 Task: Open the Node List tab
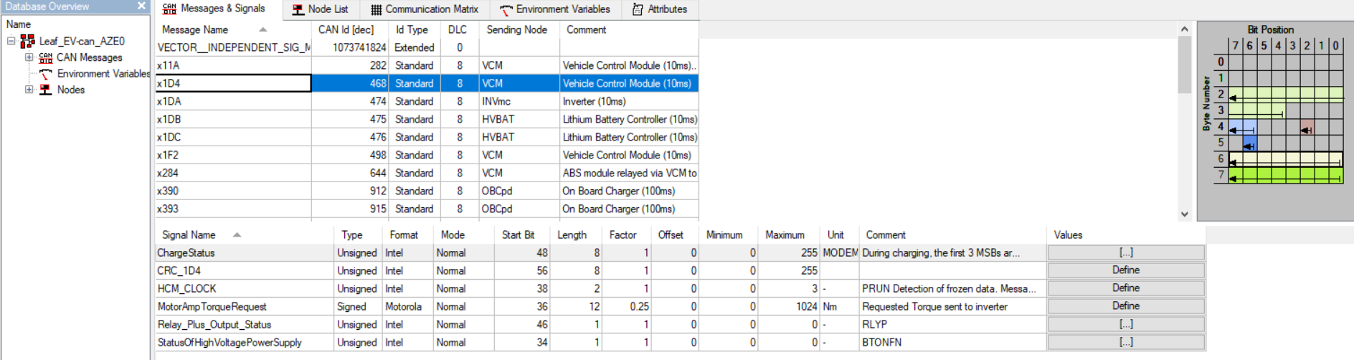point(320,9)
